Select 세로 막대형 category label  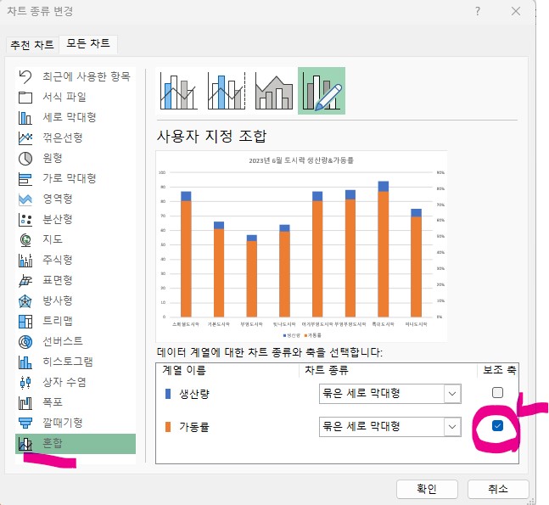coord(70,117)
